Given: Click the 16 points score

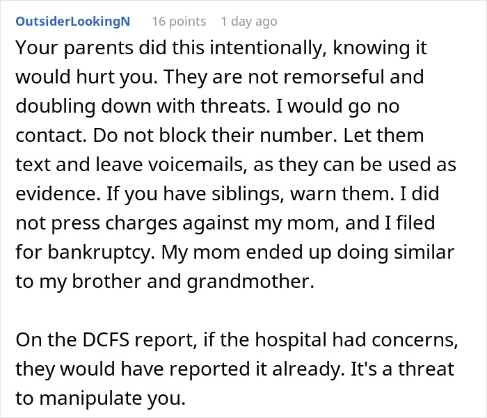Looking at the screenshot, I should (179, 21).
